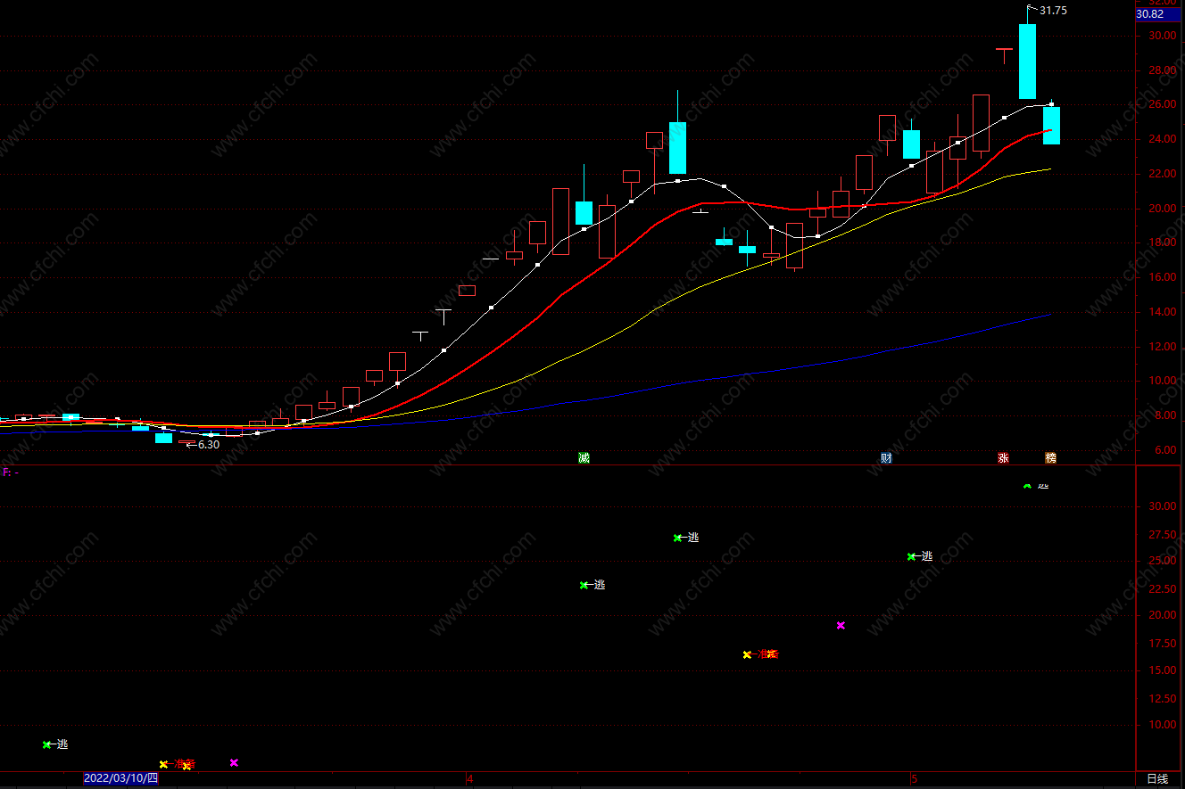Click the 12.50 indicator axis value
The width and height of the screenshot is (1185, 789).
point(1162,698)
